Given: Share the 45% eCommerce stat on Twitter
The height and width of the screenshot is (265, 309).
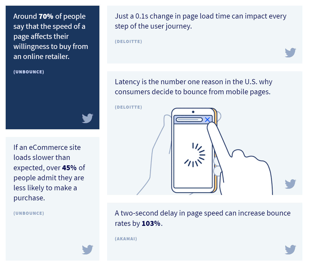Looking at the screenshot, I should click(x=88, y=250).
